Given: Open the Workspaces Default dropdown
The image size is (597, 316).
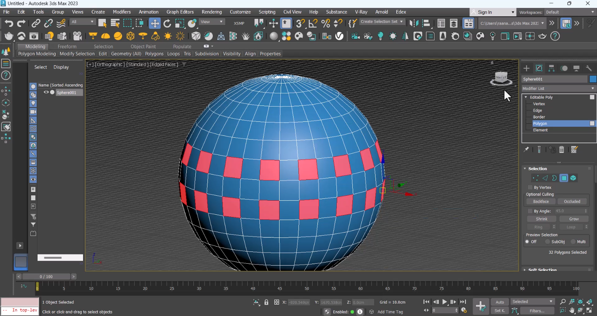Looking at the screenshot, I should click(570, 12).
